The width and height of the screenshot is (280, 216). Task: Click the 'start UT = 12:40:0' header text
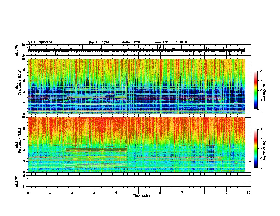(171, 42)
